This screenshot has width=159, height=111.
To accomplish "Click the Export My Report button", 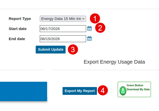I will coord(80,91).
